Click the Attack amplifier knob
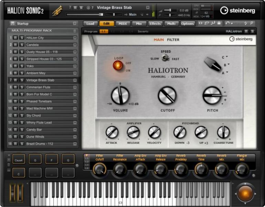 coord(112,132)
